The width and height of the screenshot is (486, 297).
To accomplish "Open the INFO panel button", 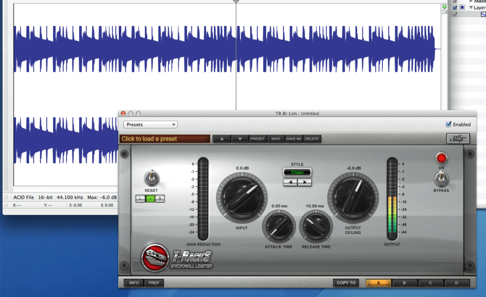I will tap(134, 283).
